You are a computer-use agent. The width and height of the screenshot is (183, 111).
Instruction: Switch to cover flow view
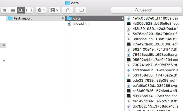(x=29, y=10)
